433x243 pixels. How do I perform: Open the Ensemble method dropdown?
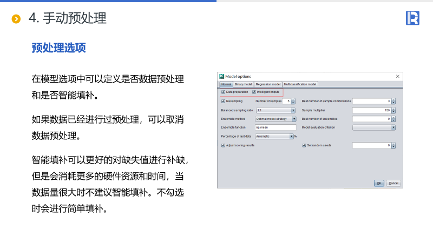[x=275, y=119]
